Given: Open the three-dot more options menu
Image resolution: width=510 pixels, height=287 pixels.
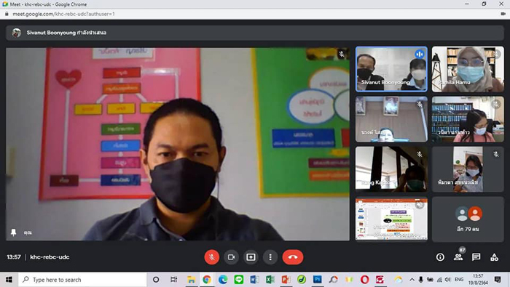Looking at the screenshot, I should tap(270, 257).
